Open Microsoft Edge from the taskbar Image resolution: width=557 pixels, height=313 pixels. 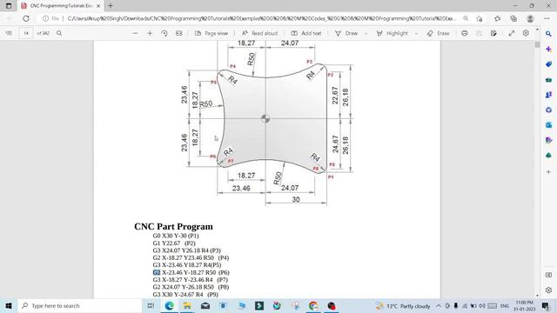(x=169, y=305)
